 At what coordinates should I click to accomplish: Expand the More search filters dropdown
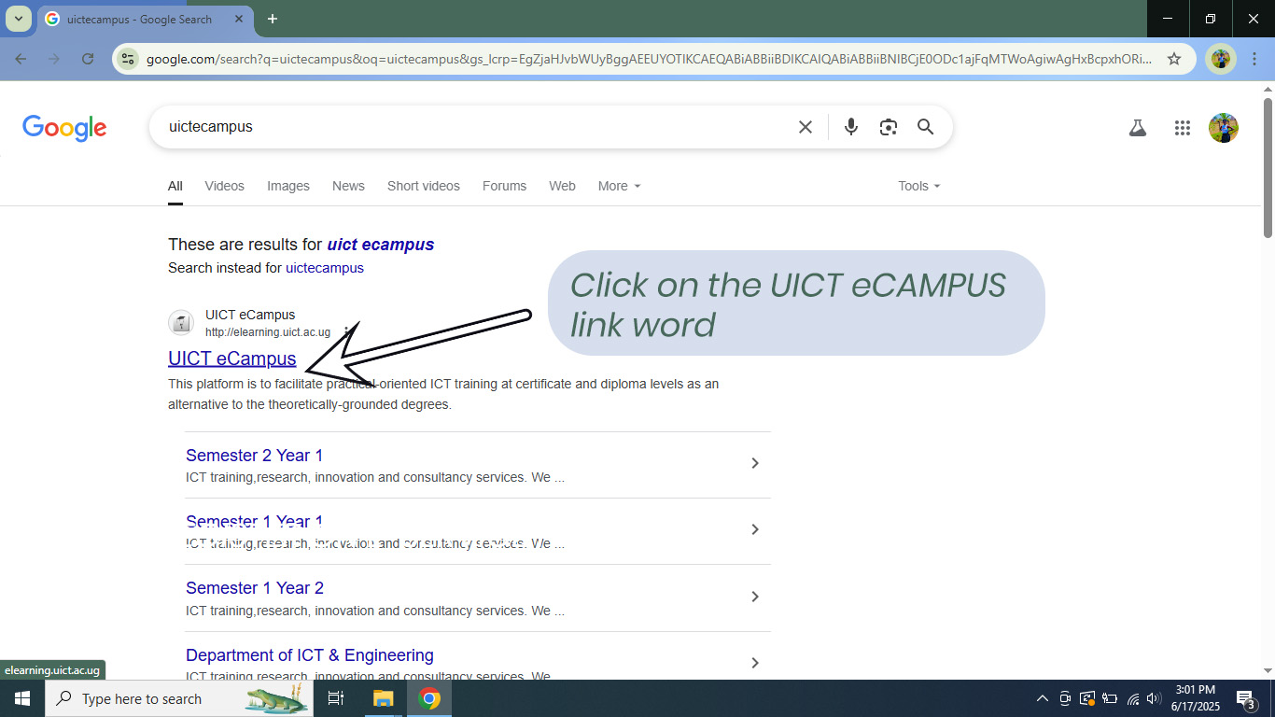click(x=620, y=186)
